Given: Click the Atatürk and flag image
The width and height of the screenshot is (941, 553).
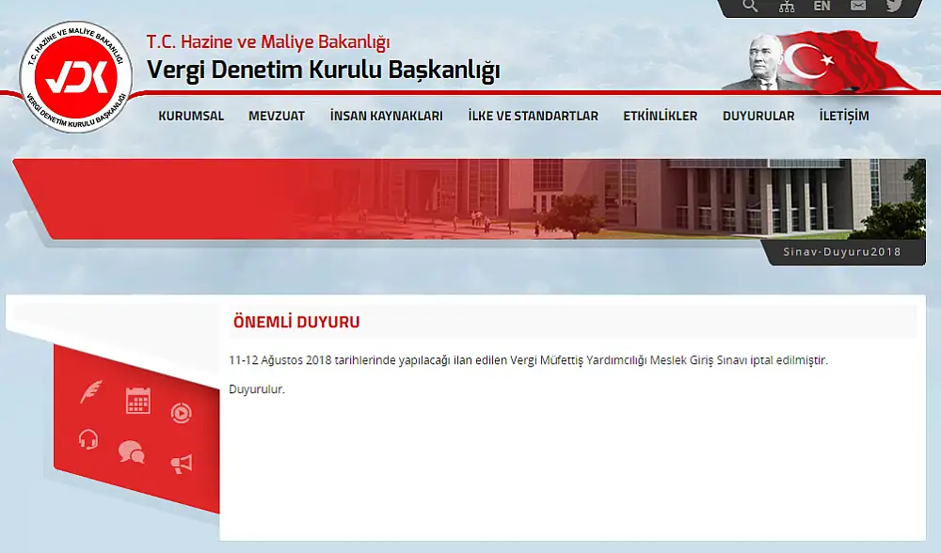Looking at the screenshot, I should click(x=821, y=61).
